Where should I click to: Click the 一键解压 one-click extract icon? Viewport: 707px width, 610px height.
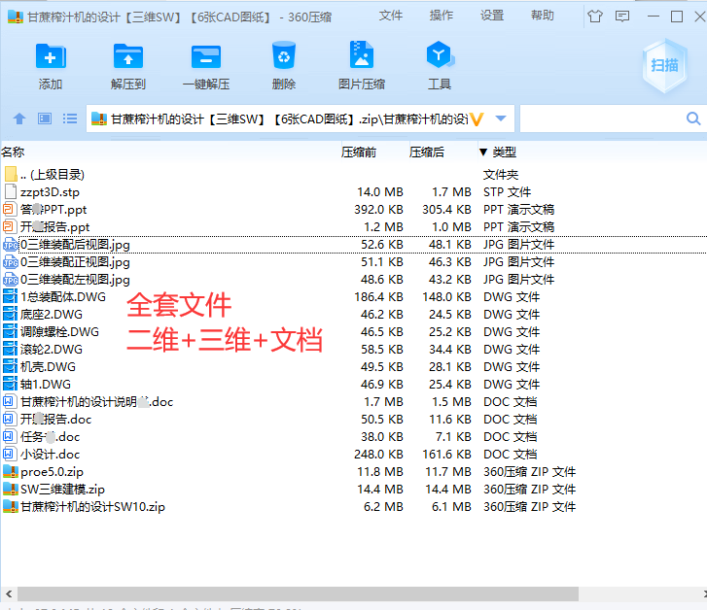(x=206, y=56)
